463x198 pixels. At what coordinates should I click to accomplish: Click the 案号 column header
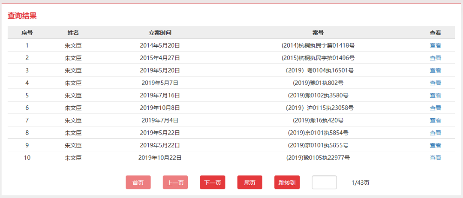[318, 33]
